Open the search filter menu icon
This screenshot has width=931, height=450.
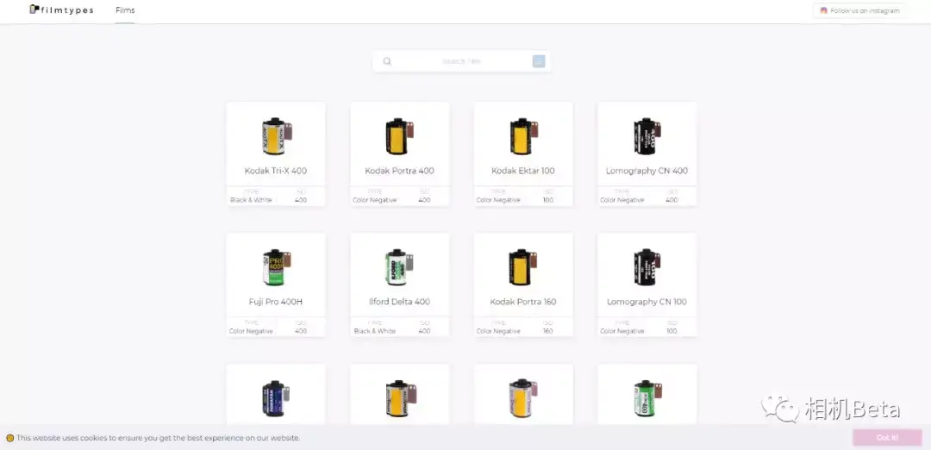[539, 61]
